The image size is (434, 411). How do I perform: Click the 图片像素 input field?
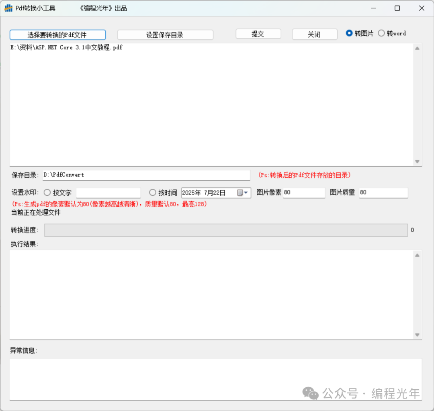coord(304,193)
